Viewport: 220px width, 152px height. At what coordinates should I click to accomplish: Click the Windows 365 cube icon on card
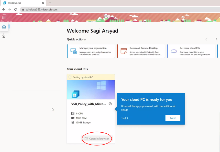pos(75,94)
